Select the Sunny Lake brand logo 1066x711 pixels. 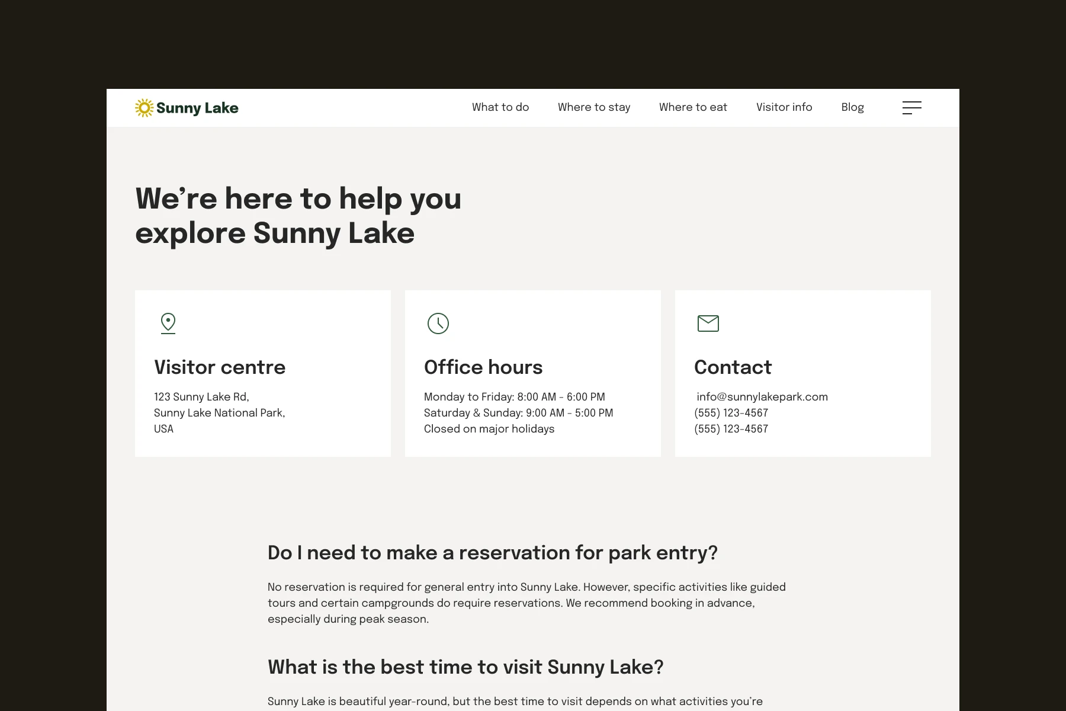[186, 108]
